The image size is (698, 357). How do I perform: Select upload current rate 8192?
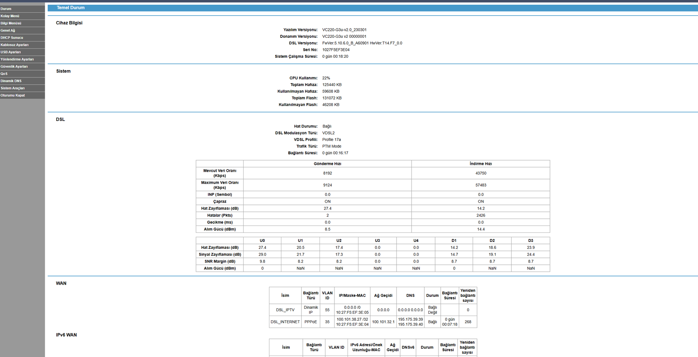click(328, 173)
